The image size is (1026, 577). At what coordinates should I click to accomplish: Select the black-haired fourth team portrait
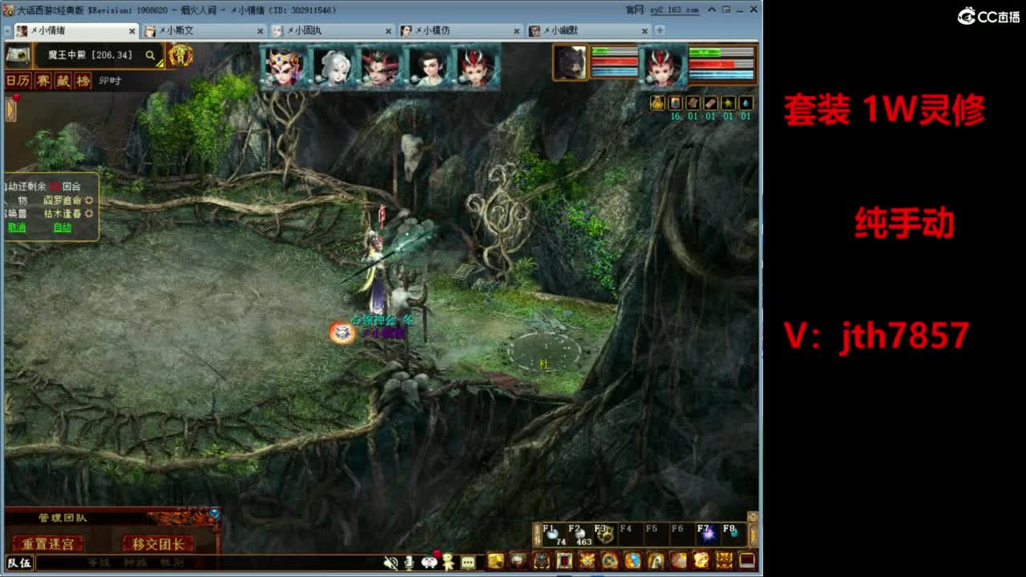point(426,67)
